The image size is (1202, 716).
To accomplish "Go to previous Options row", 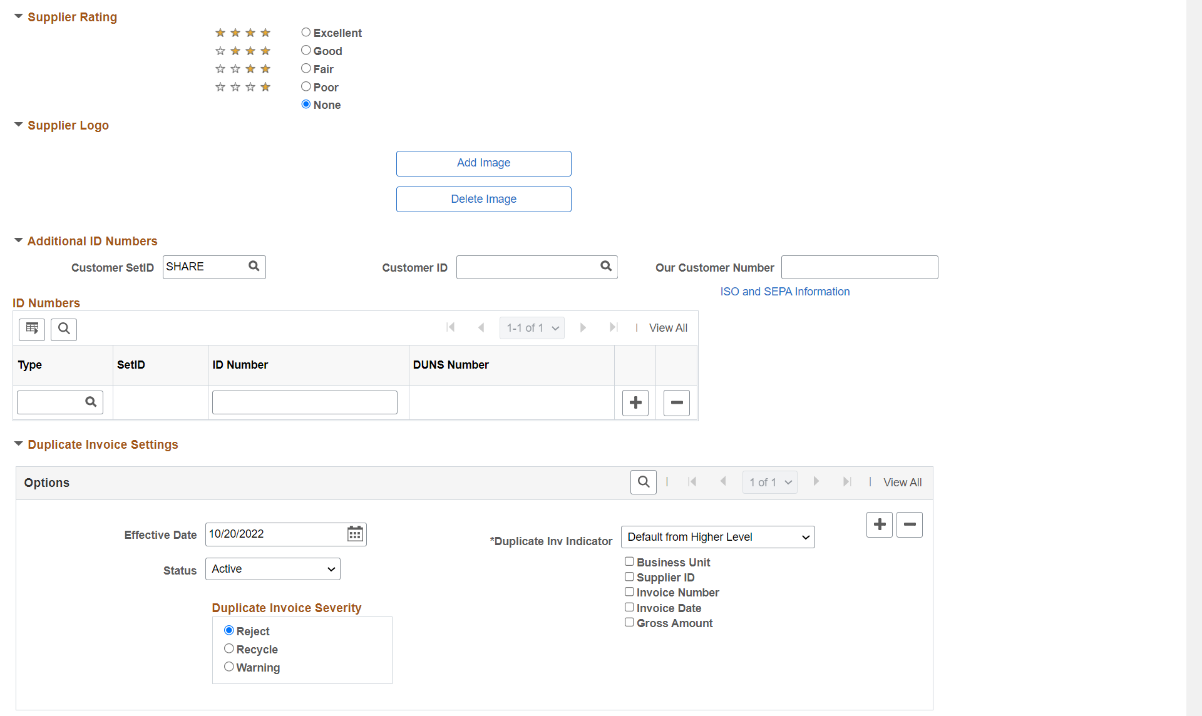I will pyautogui.click(x=723, y=482).
